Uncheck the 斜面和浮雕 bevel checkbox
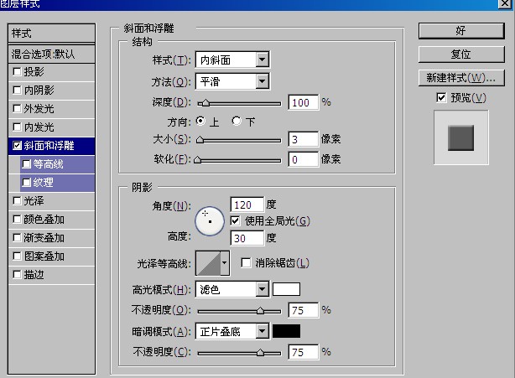515x378 pixels. [17, 145]
